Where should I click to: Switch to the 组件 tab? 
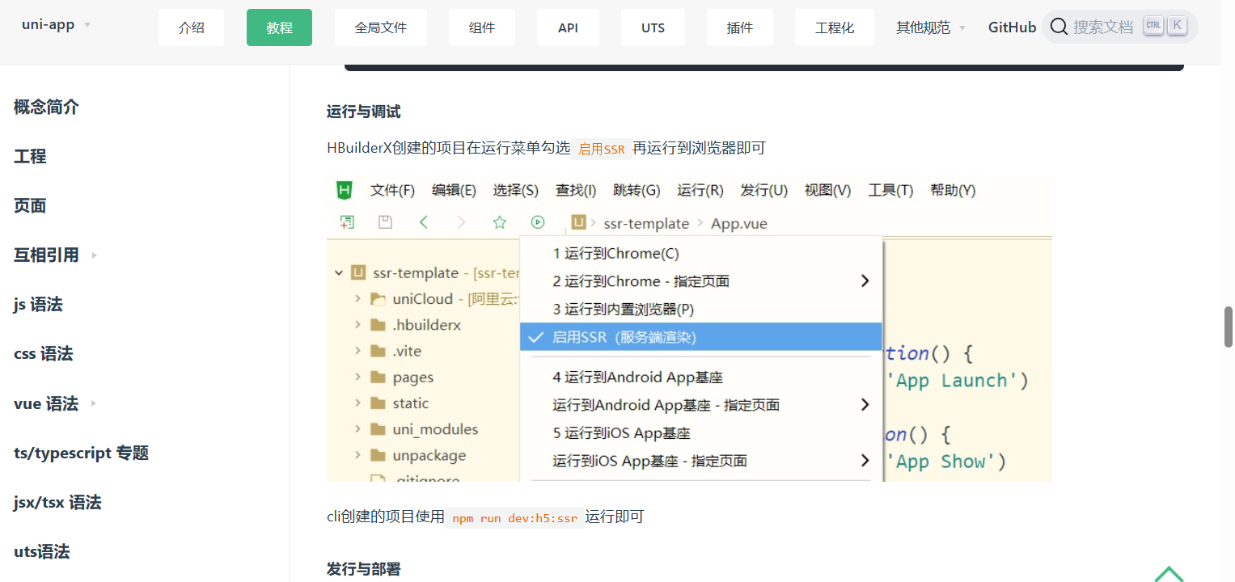click(x=482, y=27)
